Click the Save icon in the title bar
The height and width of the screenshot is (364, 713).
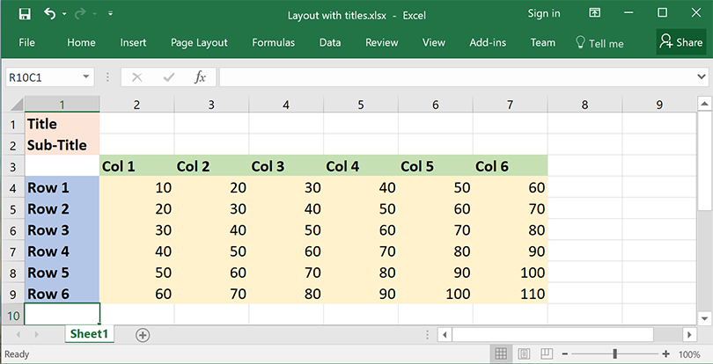point(25,14)
